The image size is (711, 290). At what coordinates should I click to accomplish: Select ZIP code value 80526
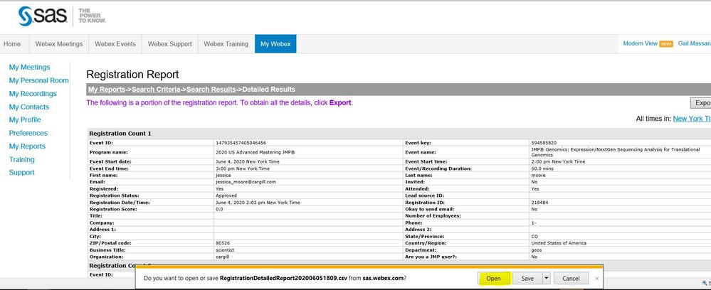pyautogui.click(x=223, y=243)
